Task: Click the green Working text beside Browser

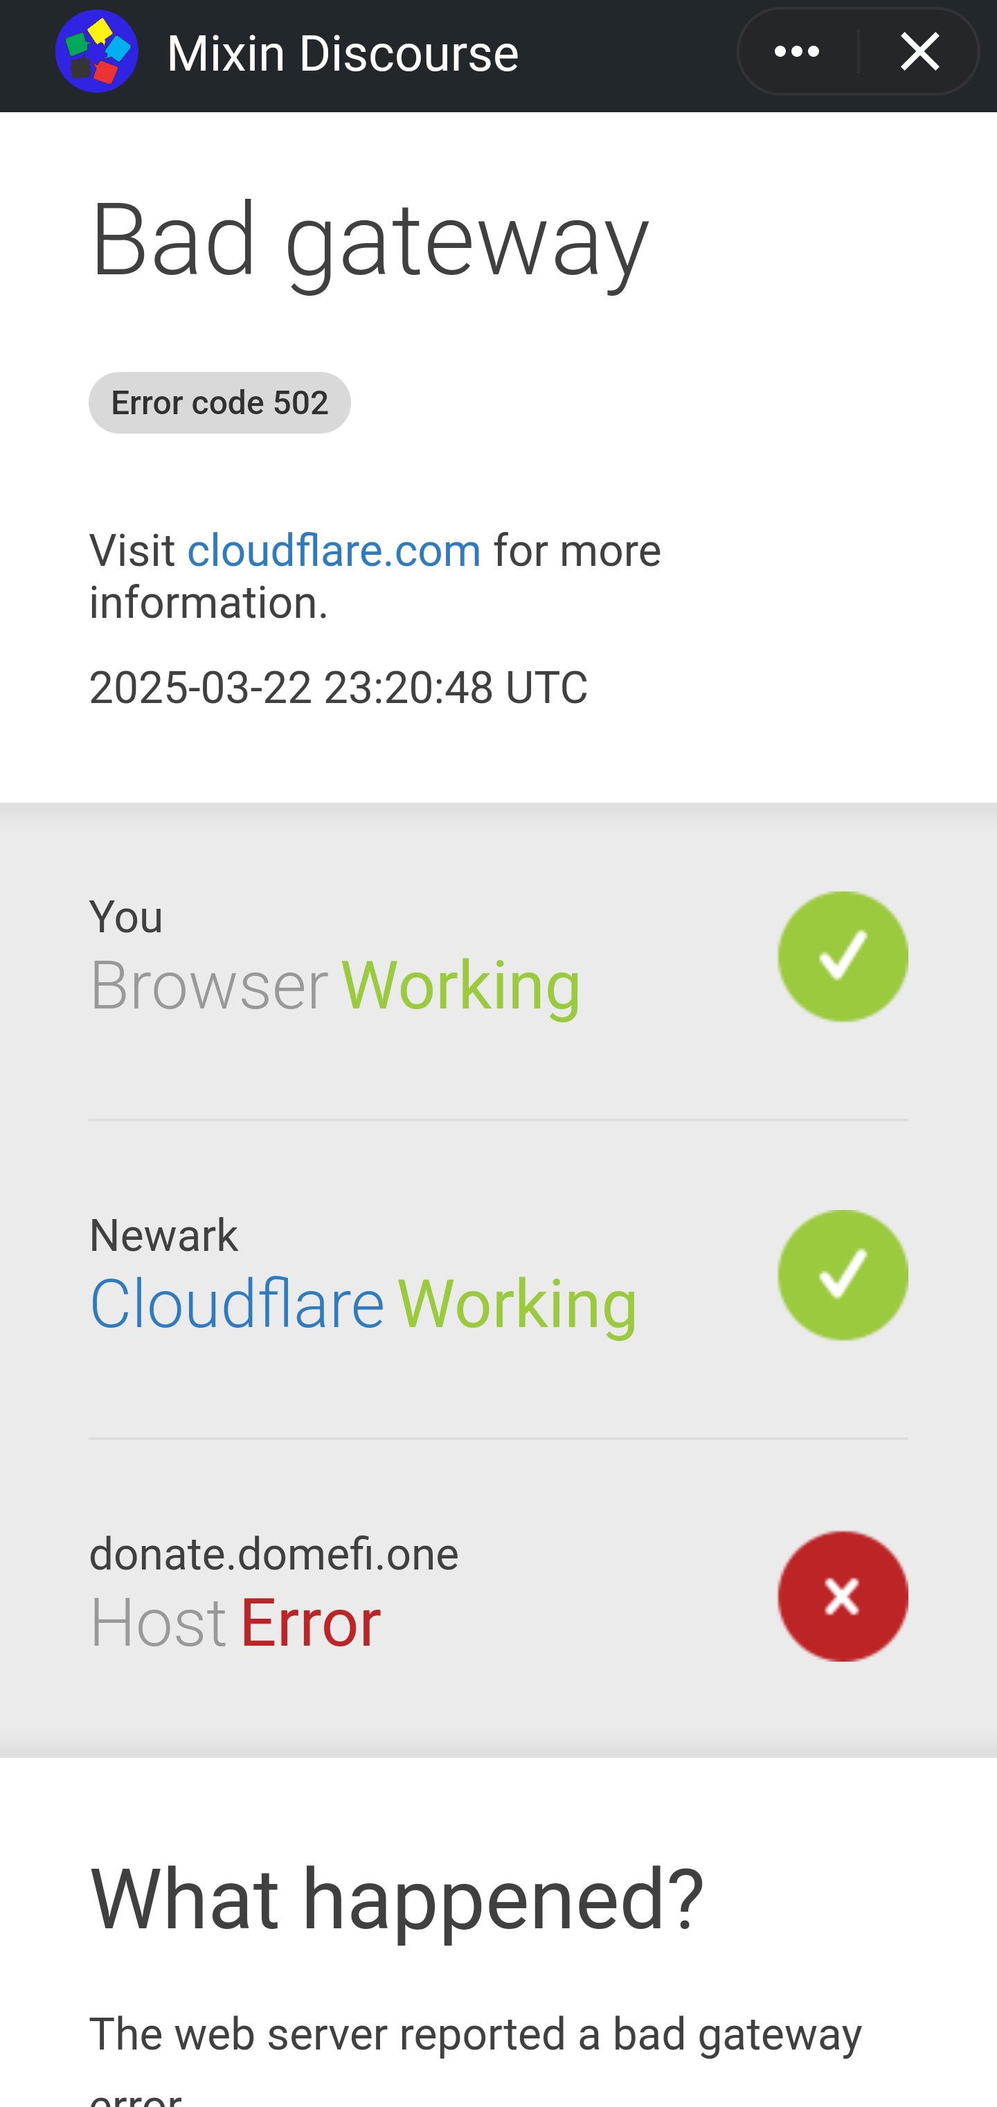Action: pyautogui.click(x=461, y=985)
